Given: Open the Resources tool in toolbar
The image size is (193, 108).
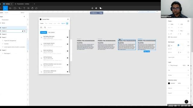Looking at the screenshot, I should coord(28,8).
